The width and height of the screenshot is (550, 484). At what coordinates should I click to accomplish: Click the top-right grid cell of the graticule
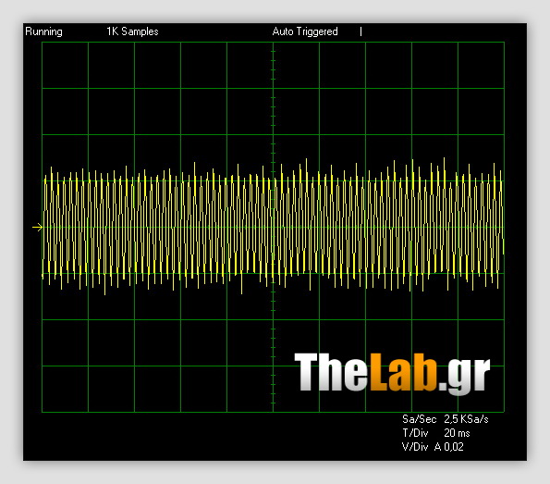[x=481, y=66]
